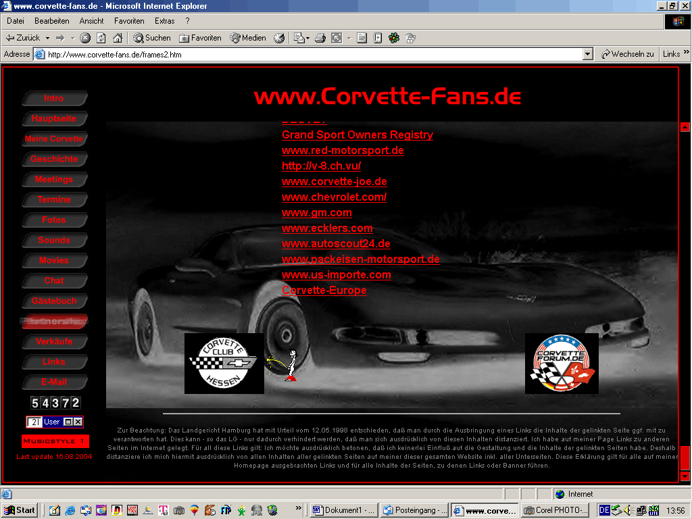
Task: Close the User counter widget
Action: (78, 422)
